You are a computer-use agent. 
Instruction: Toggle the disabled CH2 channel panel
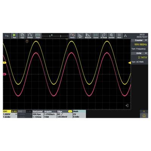[25, 114]
